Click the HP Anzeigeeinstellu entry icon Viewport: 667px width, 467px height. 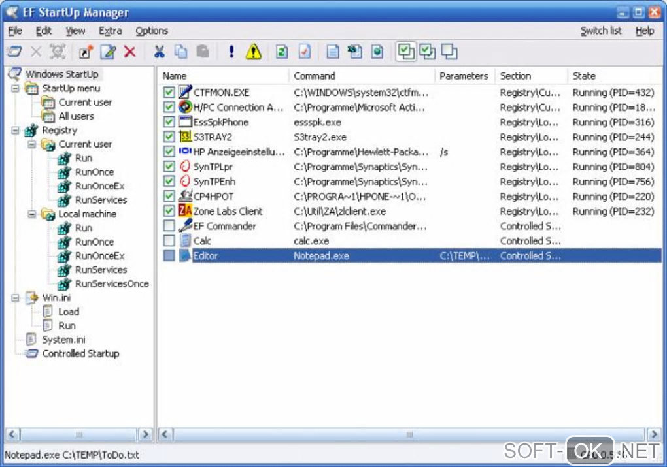[x=185, y=151]
